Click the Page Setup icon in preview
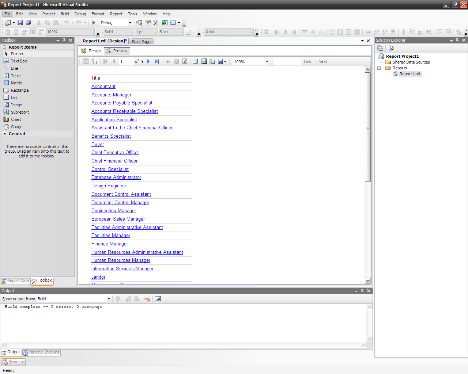This screenshot has height=374, width=468. (x=212, y=61)
